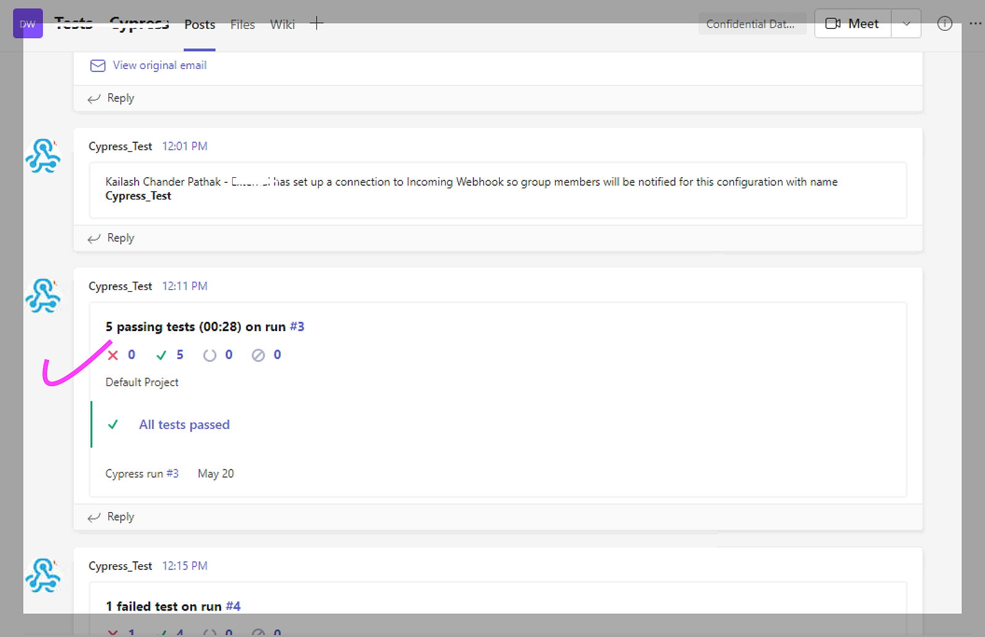This screenshot has height=637, width=985.
Task: Click the red X failed count icon in run #3
Action: click(113, 355)
